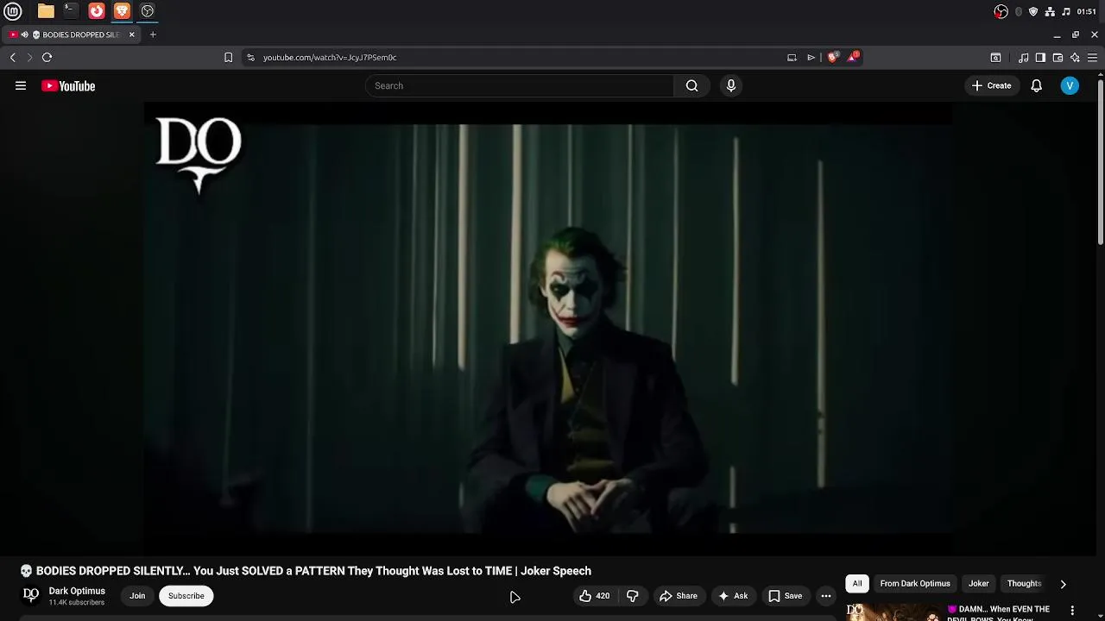Click the cast/install icon in address bar
Viewport: 1105px width, 621px height.
pyautogui.click(x=792, y=57)
